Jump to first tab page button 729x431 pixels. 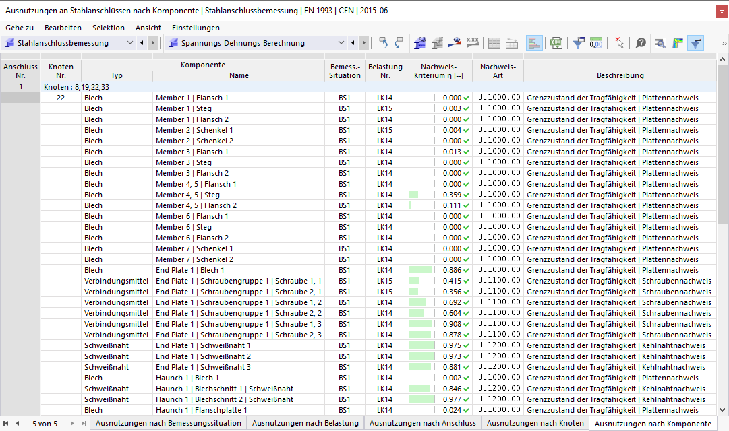6,423
